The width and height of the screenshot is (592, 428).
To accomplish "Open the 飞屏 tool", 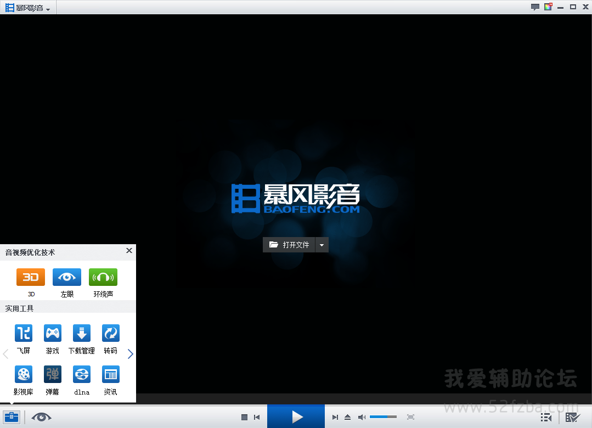I will coord(24,333).
